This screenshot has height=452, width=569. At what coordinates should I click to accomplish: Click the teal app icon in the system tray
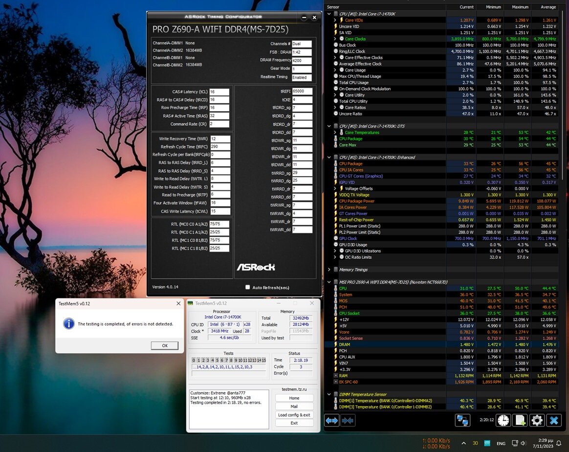coord(487,443)
